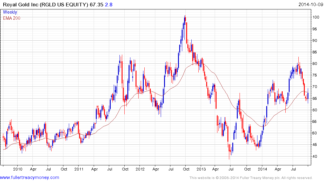326x182 pixels.
Task: Click the 70 price axis label
Action: pyautogui.click(x=315, y=87)
